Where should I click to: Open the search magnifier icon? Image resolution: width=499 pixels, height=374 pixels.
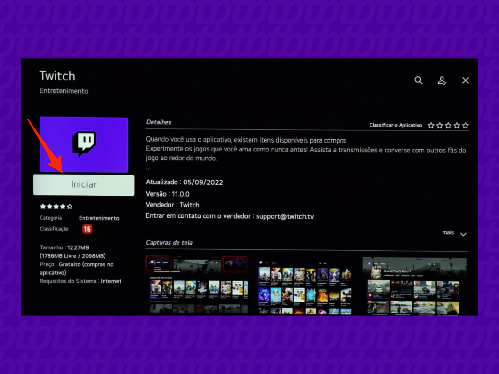pyautogui.click(x=418, y=80)
